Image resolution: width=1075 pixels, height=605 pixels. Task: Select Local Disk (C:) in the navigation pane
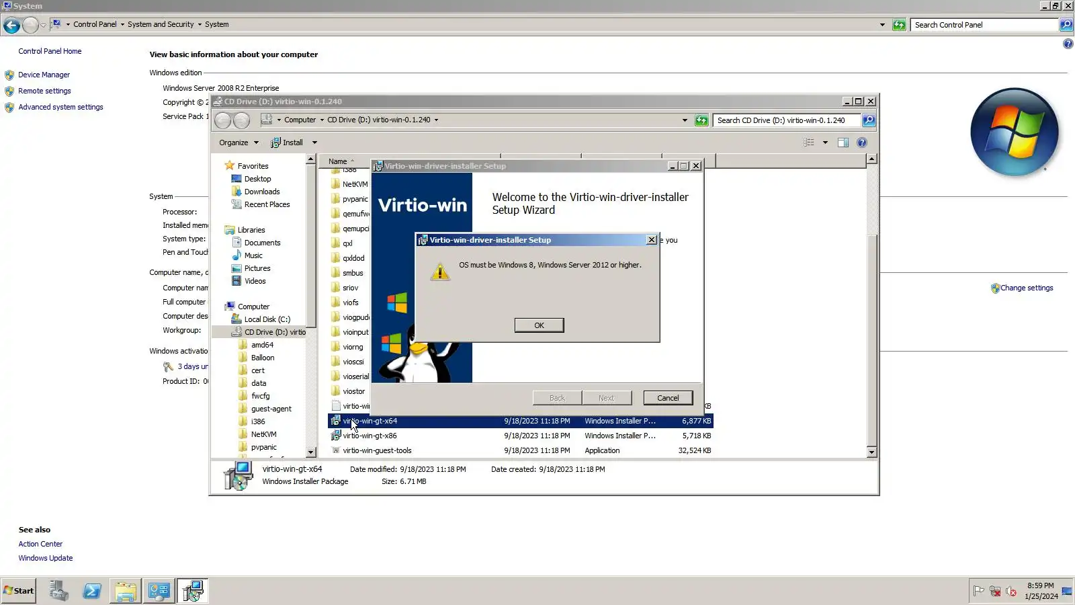(x=267, y=319)
